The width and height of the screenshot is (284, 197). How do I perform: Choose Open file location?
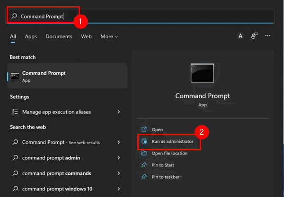[169, 153]
